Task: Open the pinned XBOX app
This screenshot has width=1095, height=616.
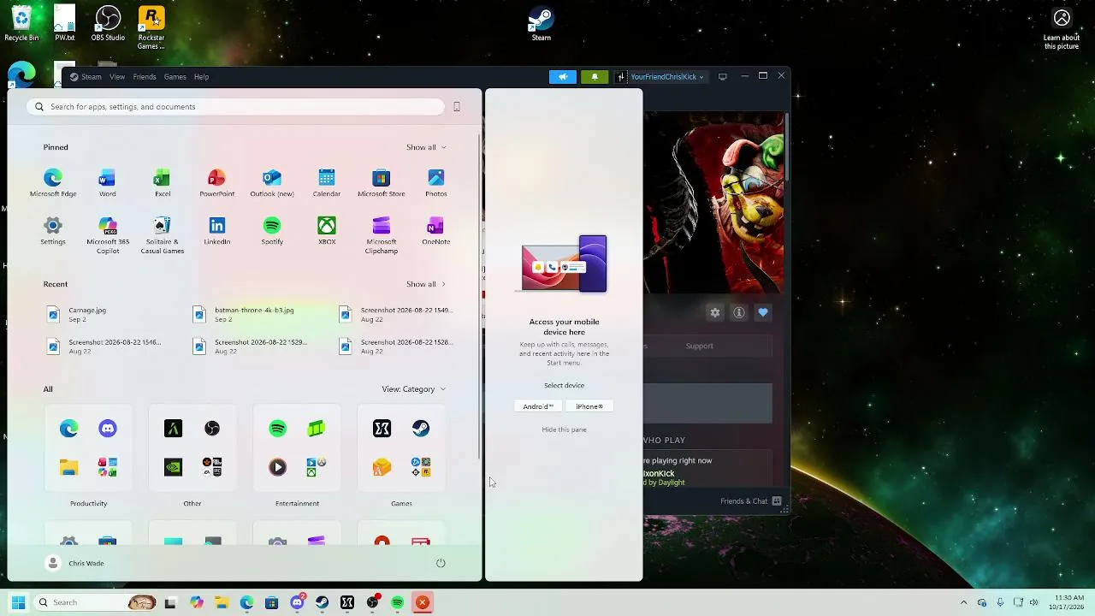Action: 327,231
